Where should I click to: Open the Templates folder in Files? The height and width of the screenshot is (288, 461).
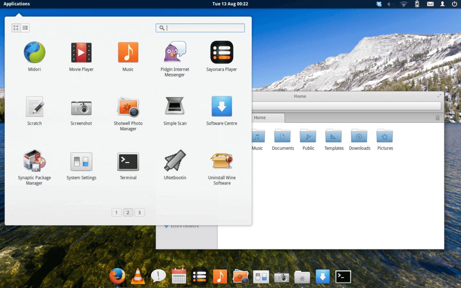tap(334, 140)
